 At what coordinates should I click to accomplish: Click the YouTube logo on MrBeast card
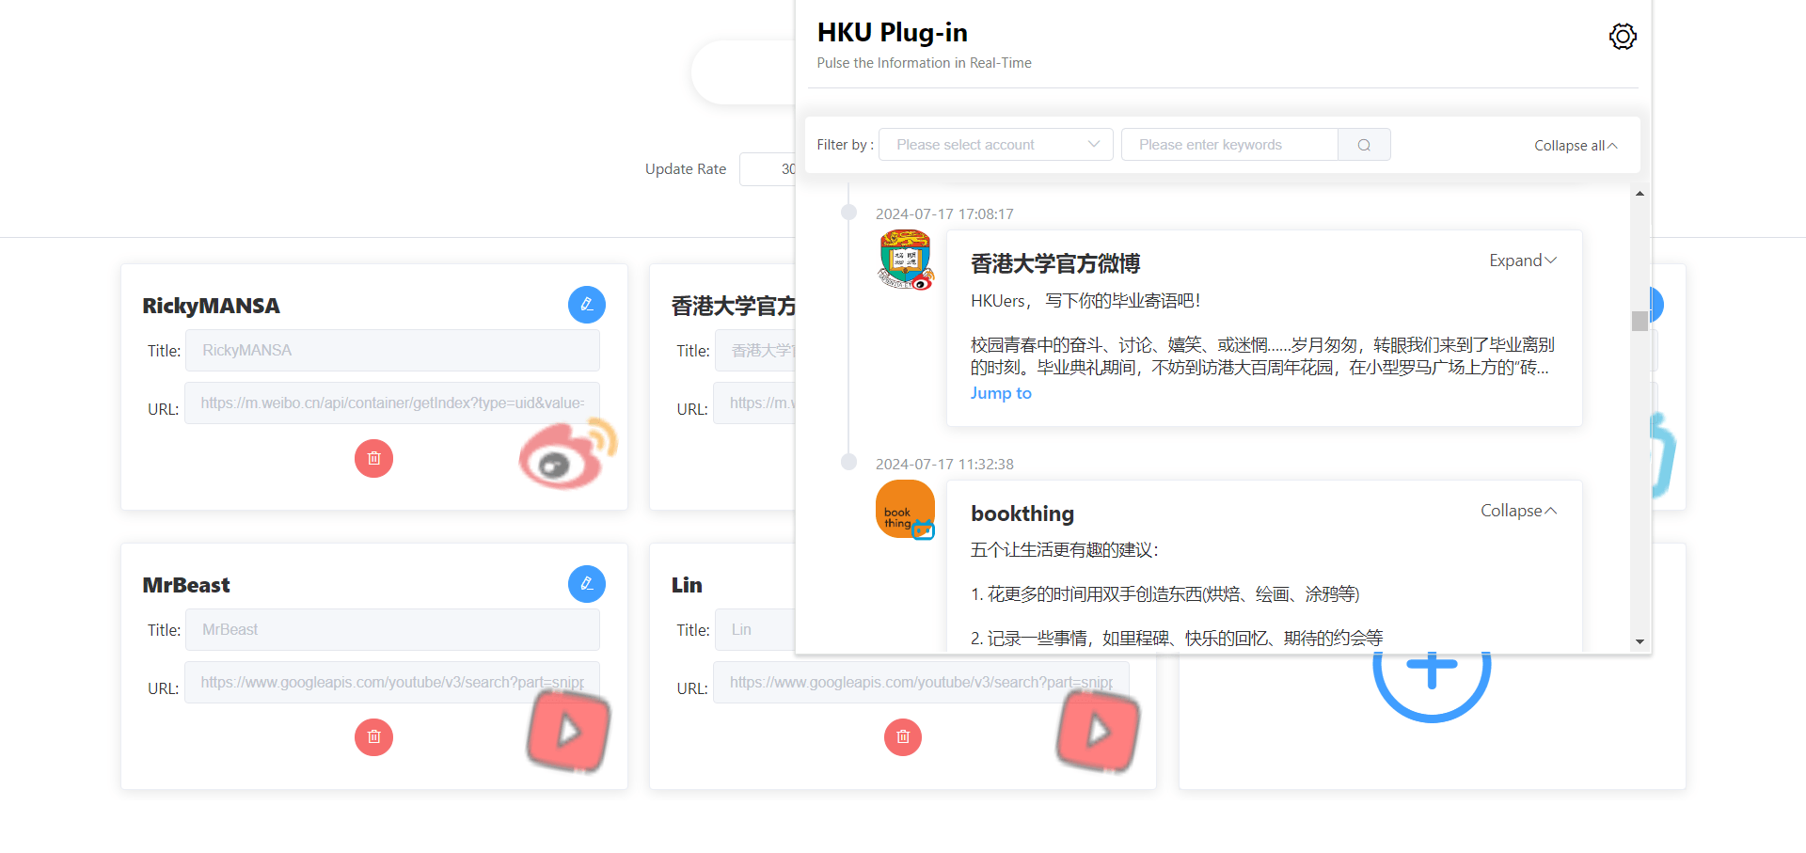pos(569,731)
